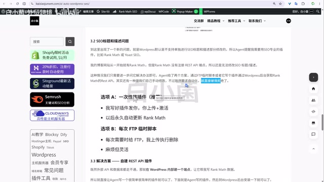Select the AI教学 tag

[x=37, y=134]
